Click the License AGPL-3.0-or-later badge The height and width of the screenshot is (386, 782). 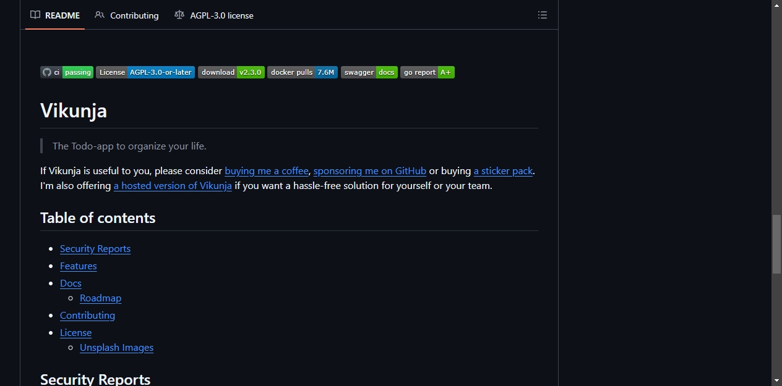[145, 72]
